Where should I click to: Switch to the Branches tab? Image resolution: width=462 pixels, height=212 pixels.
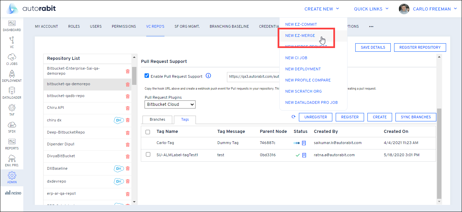click(x=157, y=120)
